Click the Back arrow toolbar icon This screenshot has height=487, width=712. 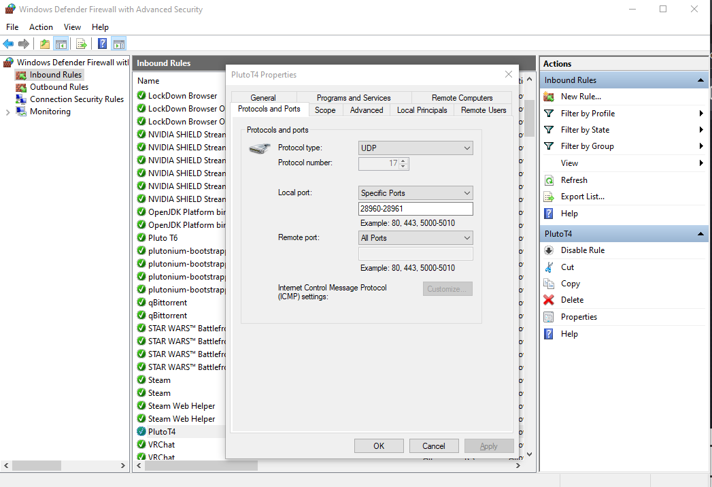8,44
